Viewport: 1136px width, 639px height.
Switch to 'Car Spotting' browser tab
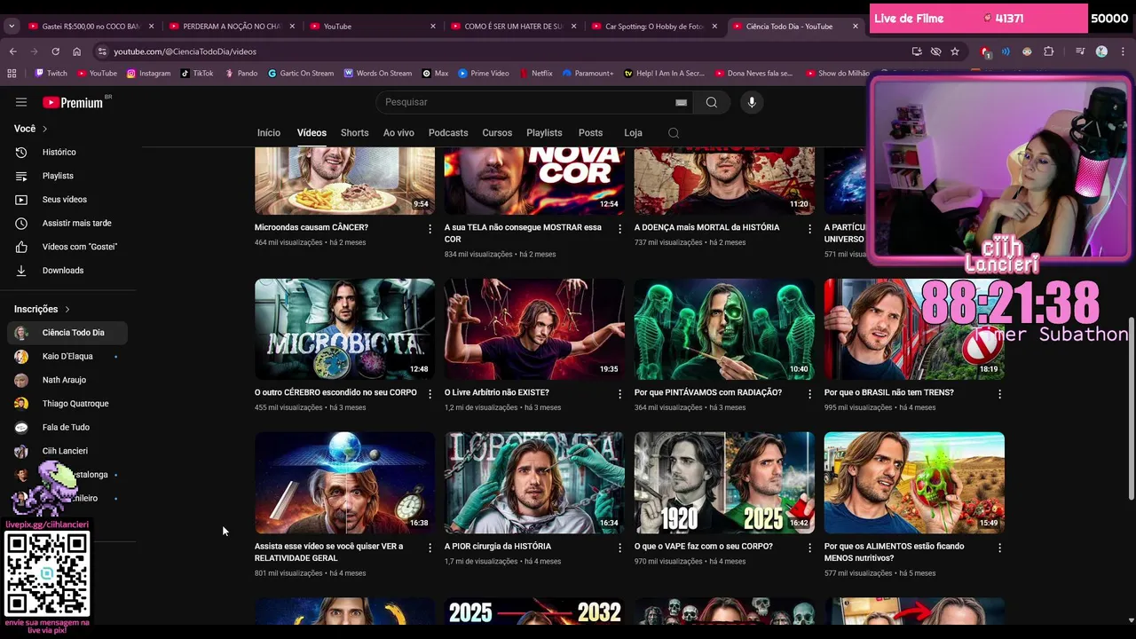[x=654, y=27]
